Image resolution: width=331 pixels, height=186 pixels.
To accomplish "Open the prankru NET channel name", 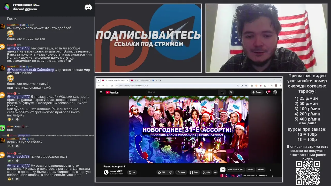I will coord(116,171).
